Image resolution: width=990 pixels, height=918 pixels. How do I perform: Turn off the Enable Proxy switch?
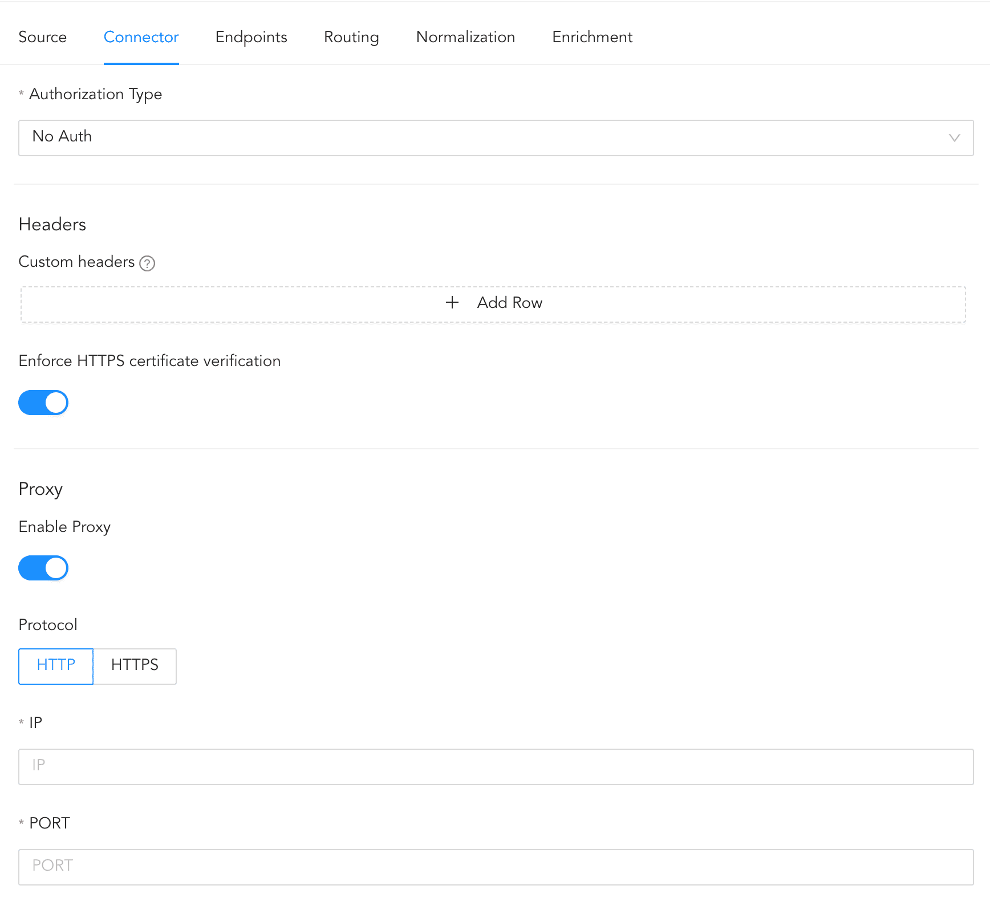[x=43, y=568]
